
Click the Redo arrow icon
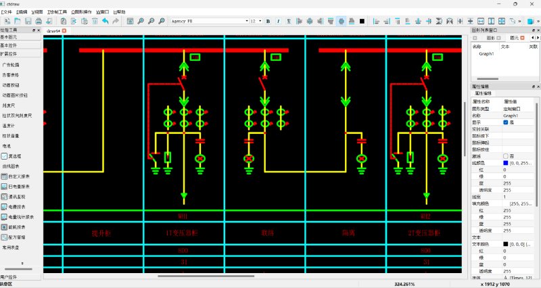[116, 21]
